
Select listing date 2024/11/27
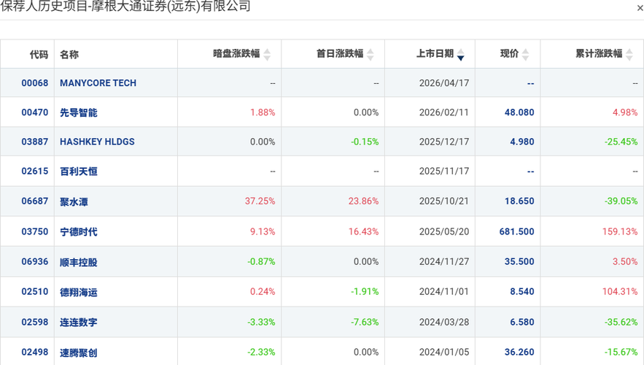444,261
